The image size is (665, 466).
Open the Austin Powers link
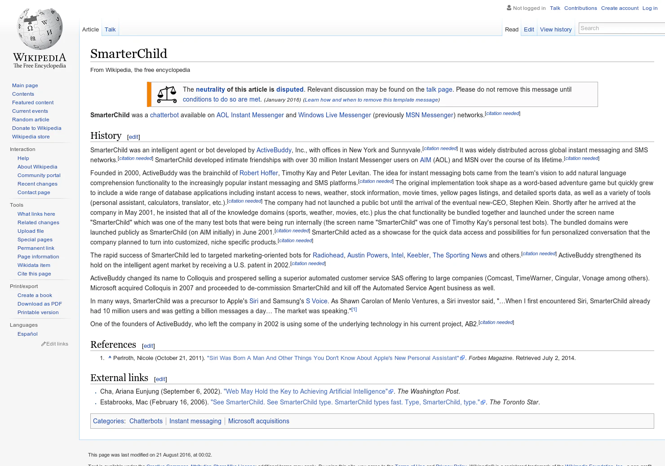(368, 255)
